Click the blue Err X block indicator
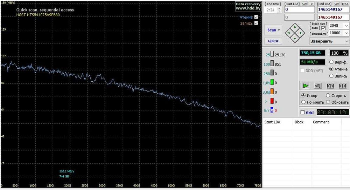 coord(272,110)
